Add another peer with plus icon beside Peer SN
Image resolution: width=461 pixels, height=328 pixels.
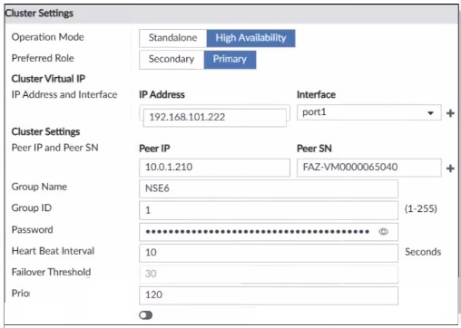450,169
